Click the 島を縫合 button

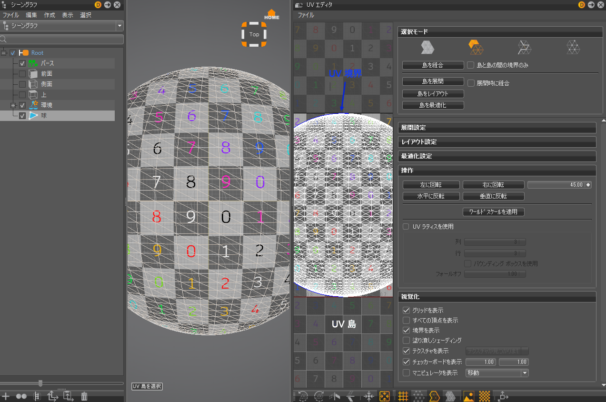(x=433, y=65)
